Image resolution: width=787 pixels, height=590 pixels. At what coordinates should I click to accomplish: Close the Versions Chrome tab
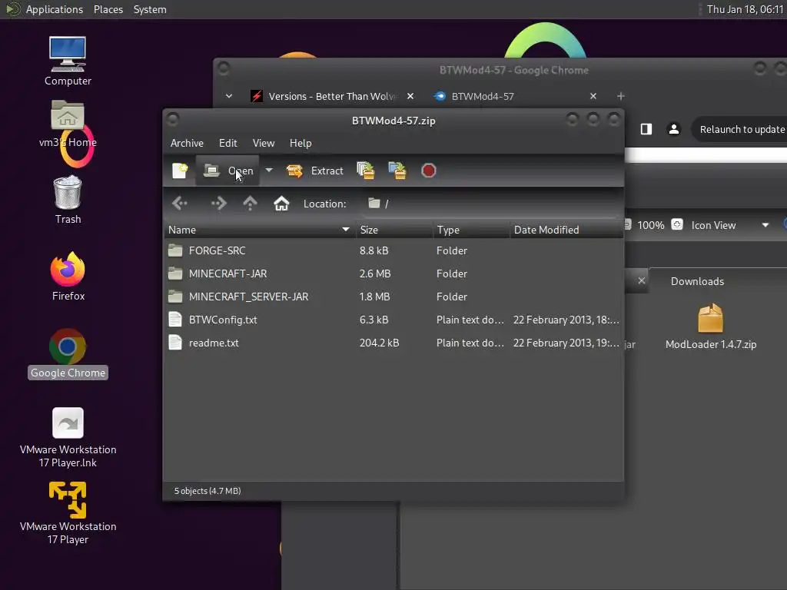[x=410, y=96]
